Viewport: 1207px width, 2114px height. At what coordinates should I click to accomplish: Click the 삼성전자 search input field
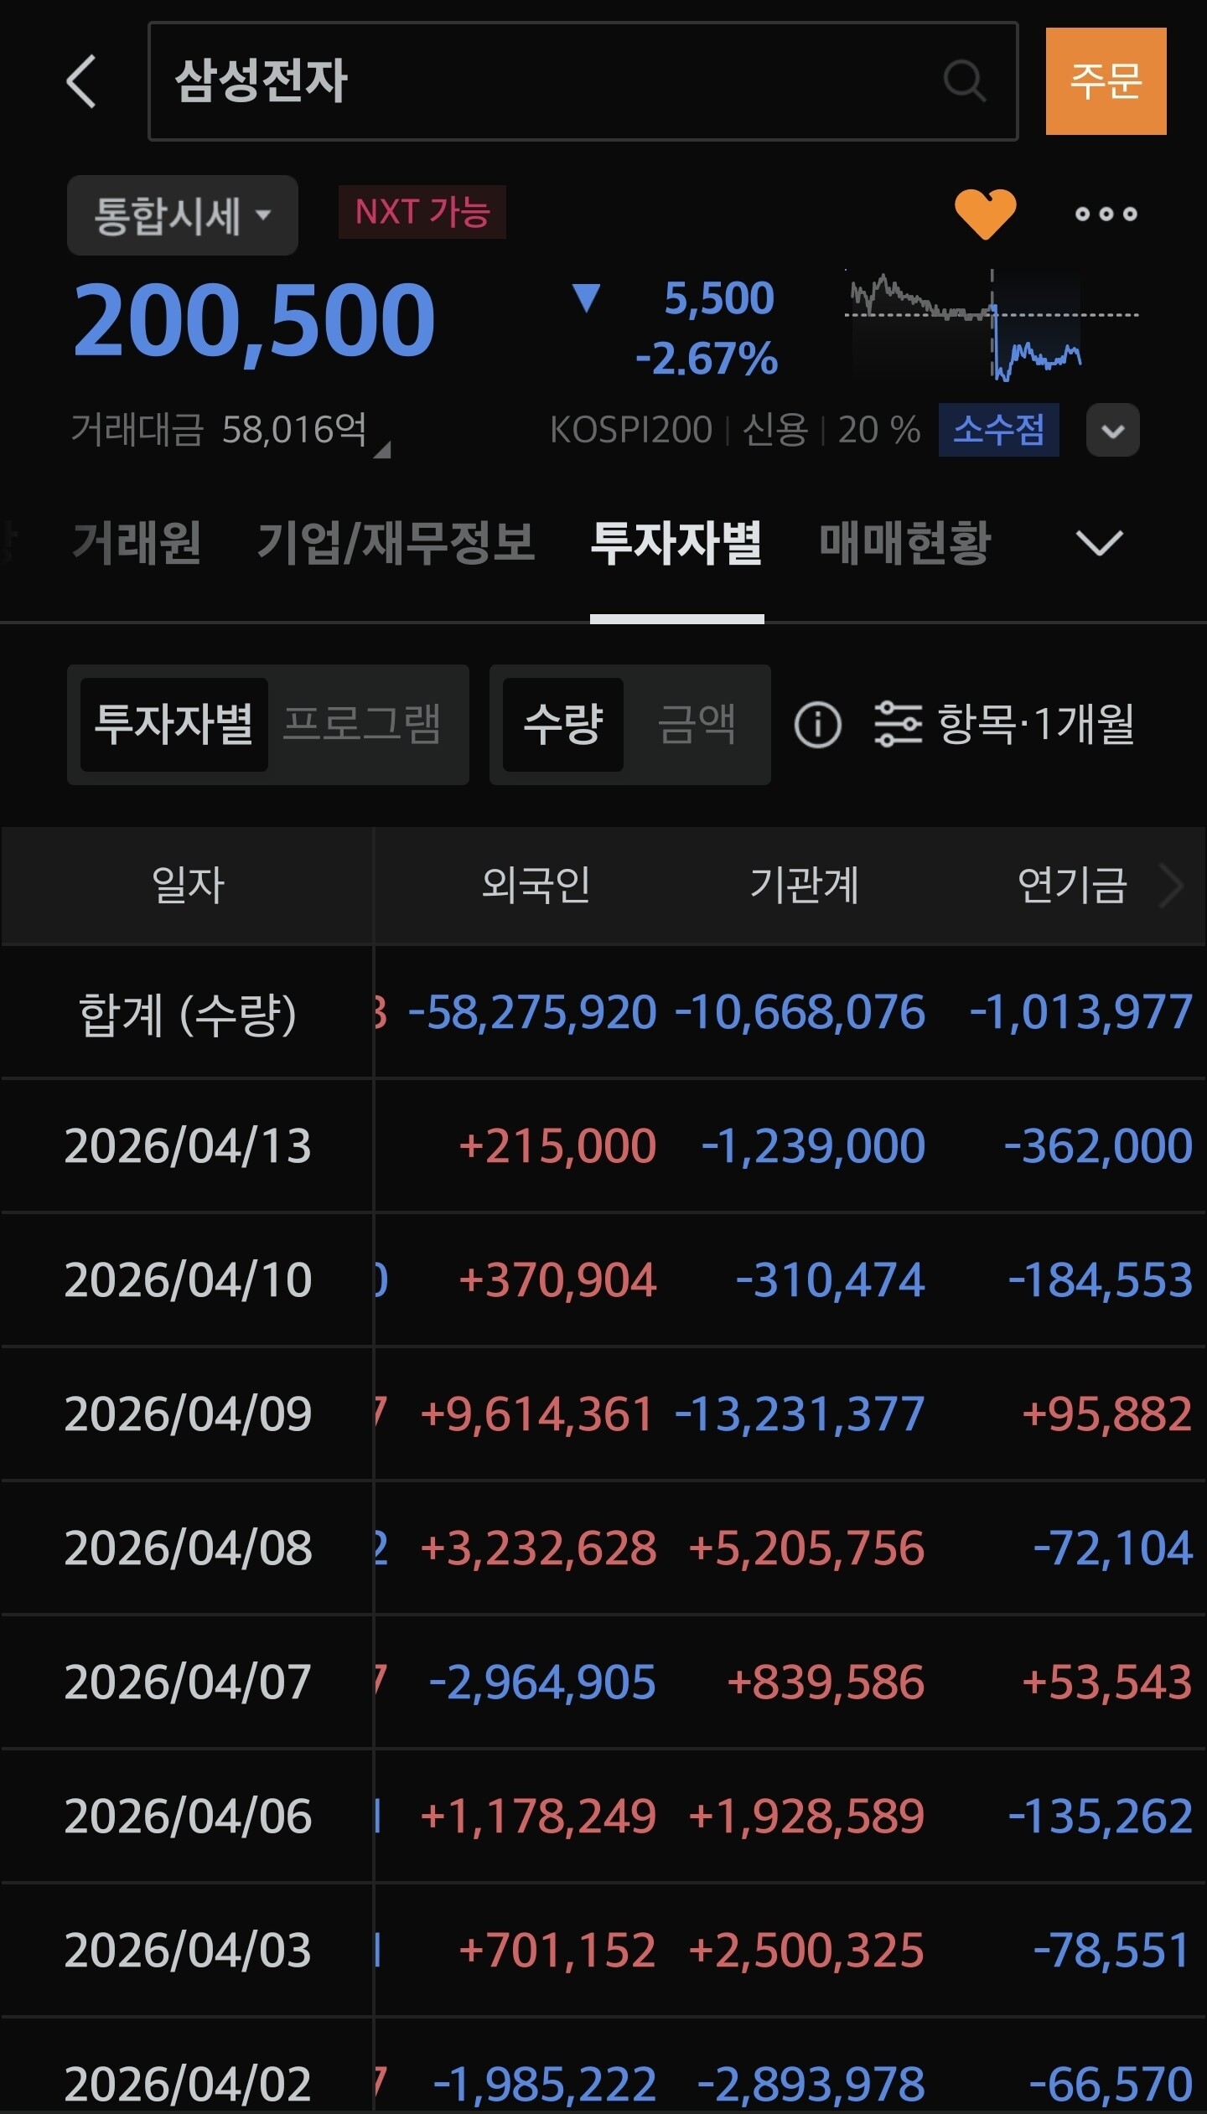coord(583,81)
